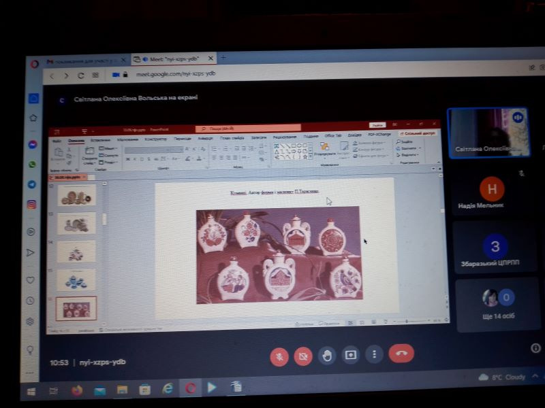The height and width of the screenshot is (408, 545).
Task: Open Файл tab in shared PowerPoint
Action: pos(57,141)
